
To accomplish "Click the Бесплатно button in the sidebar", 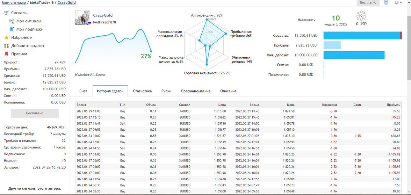I will [35, 113].
